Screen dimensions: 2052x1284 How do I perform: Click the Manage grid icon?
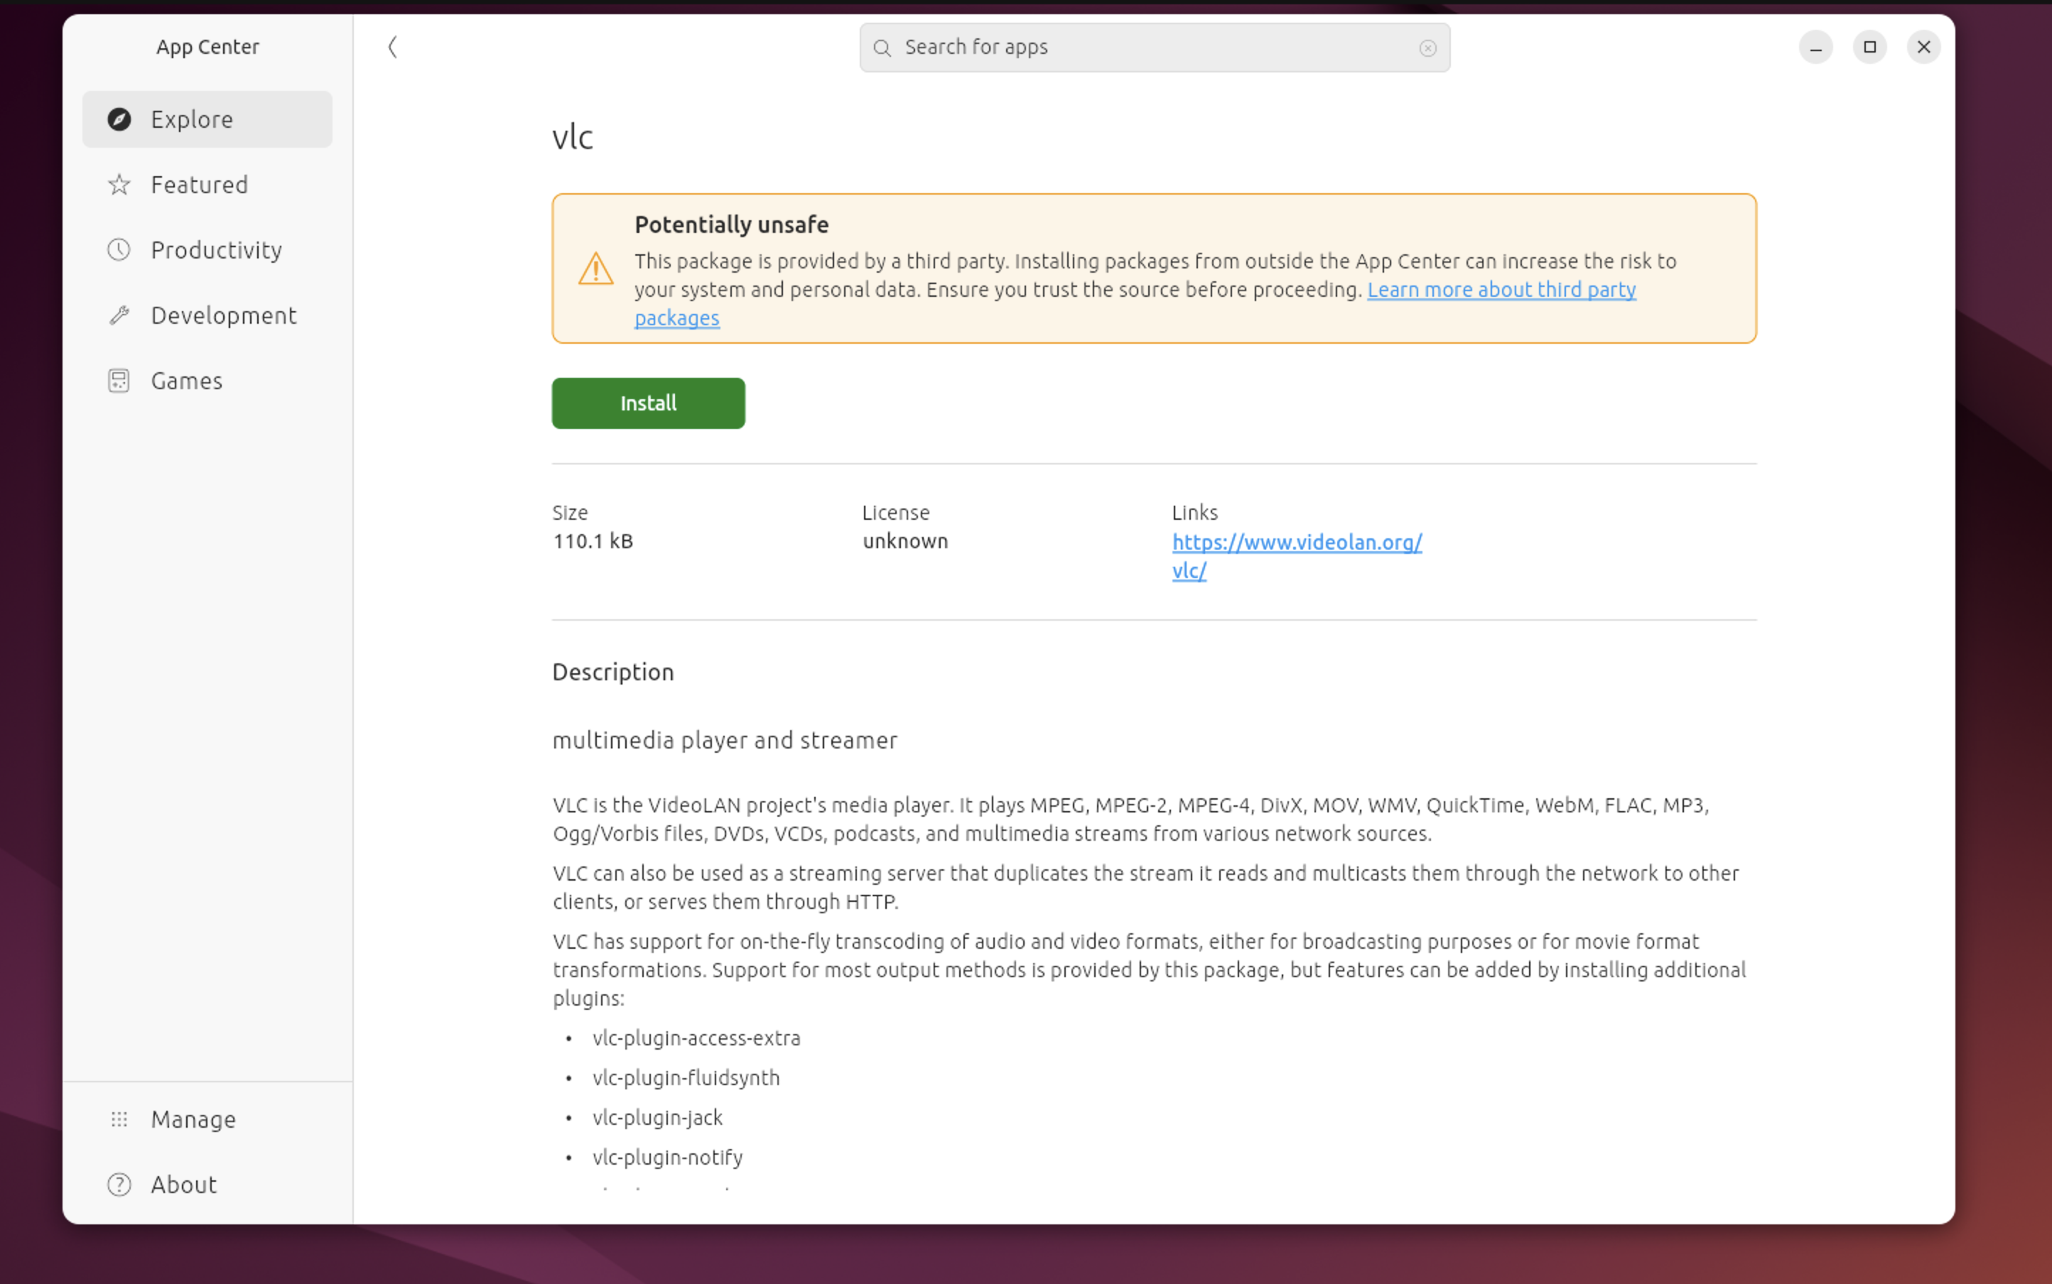pos(119,1119)
